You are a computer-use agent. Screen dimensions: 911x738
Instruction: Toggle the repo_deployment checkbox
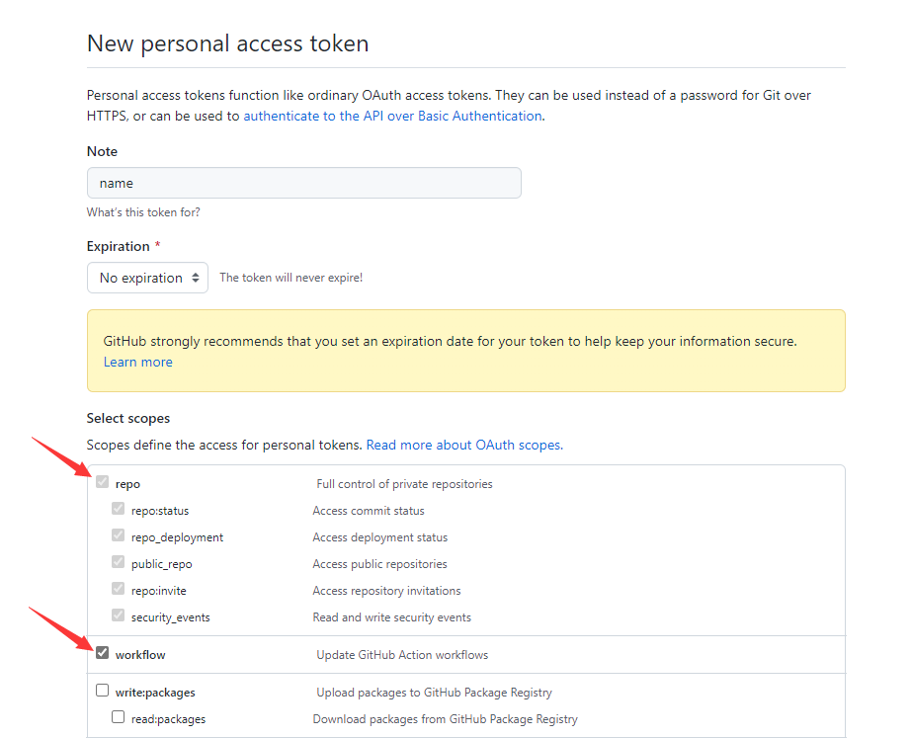point(119,536)
